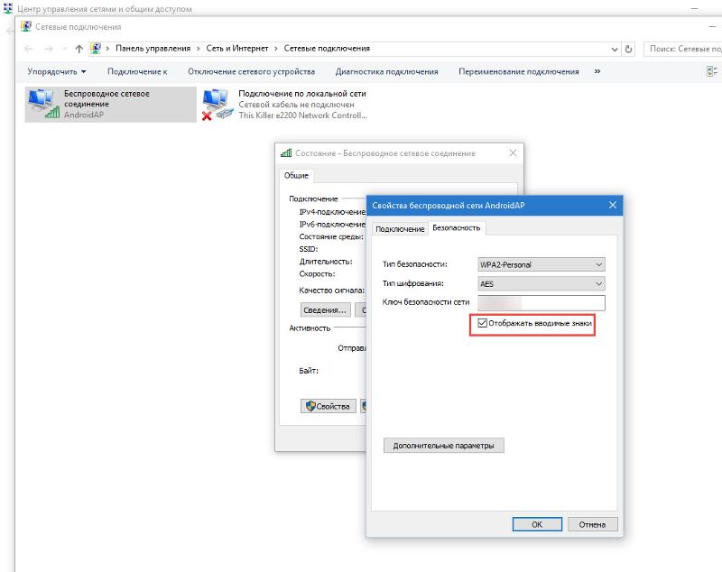Refresh the network connections list

628,49
